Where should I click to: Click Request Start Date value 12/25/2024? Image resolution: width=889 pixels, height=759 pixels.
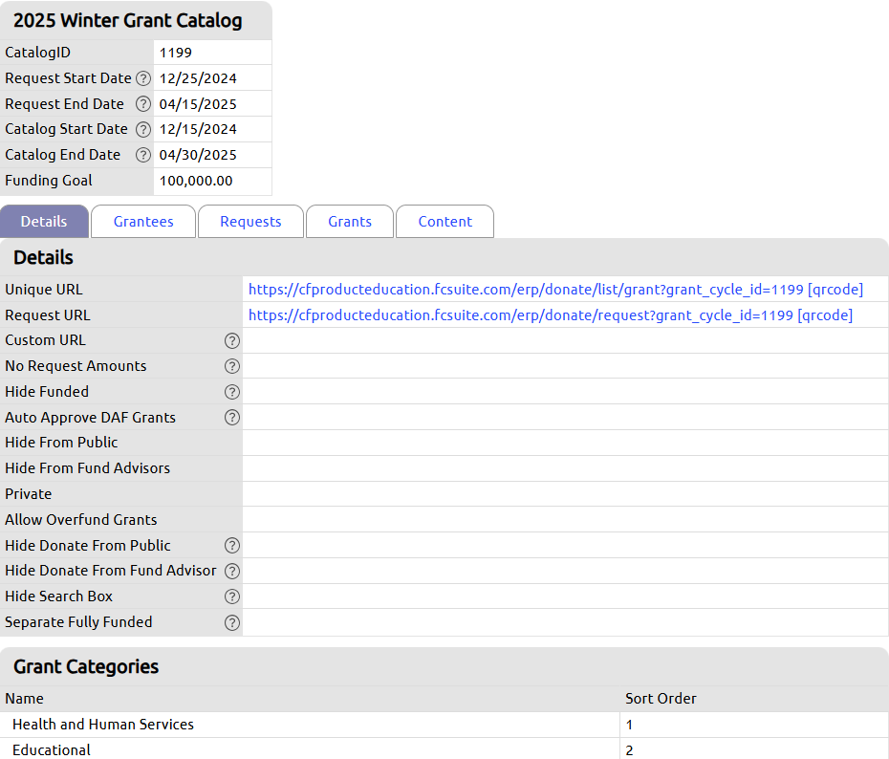coord(198,78)
